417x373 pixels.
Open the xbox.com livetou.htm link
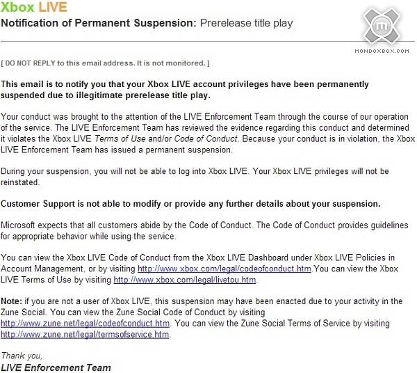click(185, 280)
